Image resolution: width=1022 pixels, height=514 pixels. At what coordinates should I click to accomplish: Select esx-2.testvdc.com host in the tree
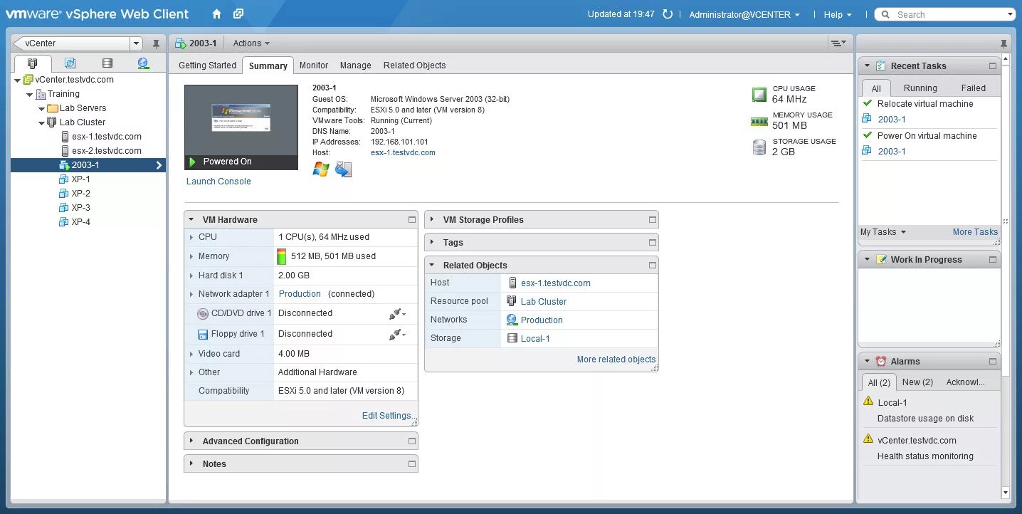click(x=106, y=151)
